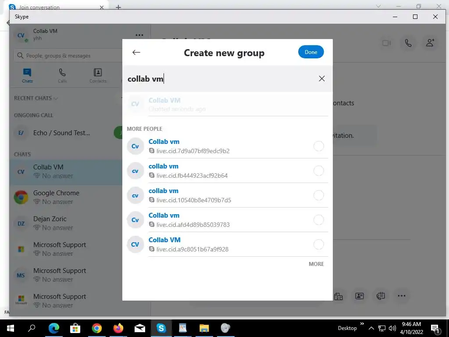Select the radio for live:.cid.7d9a07bf89edc9b2
This screenshot has width=449, height=337.
coord(318,146)
